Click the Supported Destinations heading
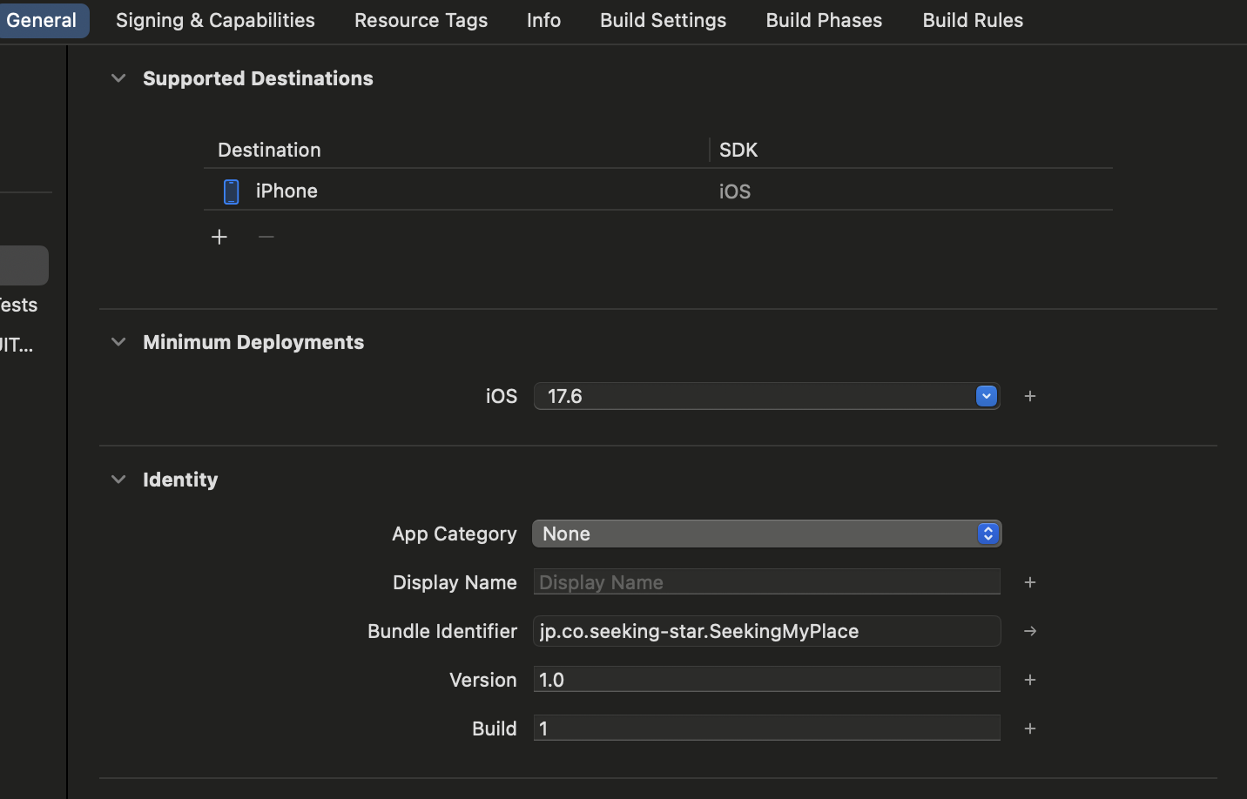1247x799 pixels. pos(258,78)
